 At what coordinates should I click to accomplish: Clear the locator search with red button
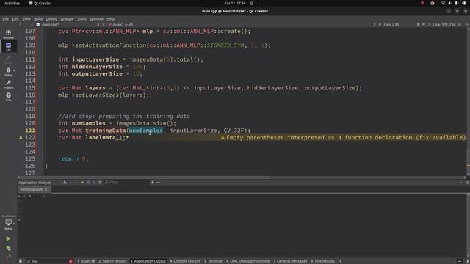pyautogui.click(x=70, y=261)
